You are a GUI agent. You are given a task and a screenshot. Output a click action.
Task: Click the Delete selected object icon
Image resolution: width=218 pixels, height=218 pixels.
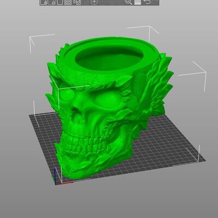[x=53, y=2]
